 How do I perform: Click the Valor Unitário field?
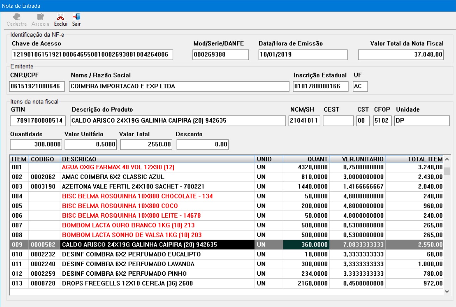click(x=91, y=144)
